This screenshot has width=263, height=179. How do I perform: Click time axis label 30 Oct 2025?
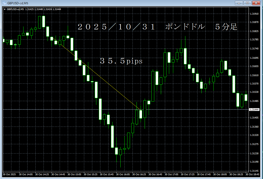[9, 174]
